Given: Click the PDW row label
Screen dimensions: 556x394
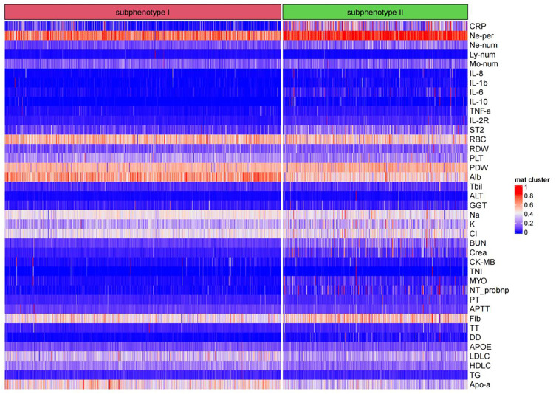Looking at the screenshot, I should (478, 167).
